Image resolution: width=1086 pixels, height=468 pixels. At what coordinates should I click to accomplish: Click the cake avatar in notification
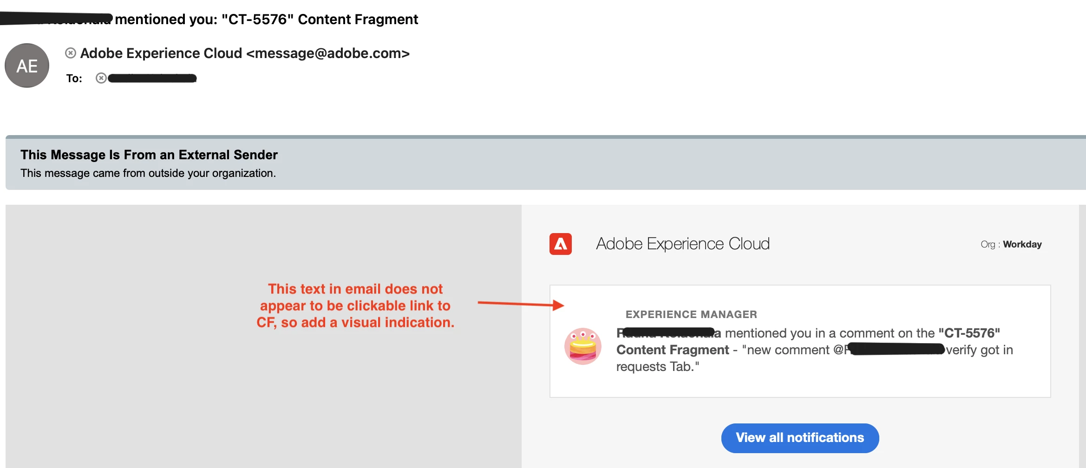pyautogui.click(x=583, y=346)
